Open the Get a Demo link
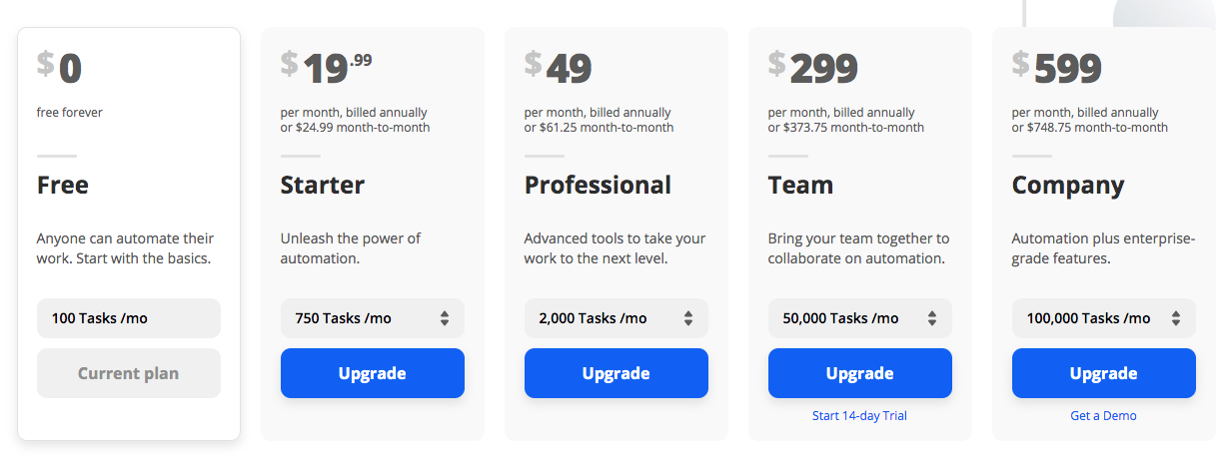Viewport: 1221px width, 459px height. pyautogui.click(x=1104, y=415)
